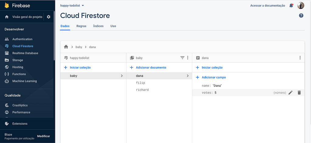The width and height of the screenshot is (311, 143).
Task: Click Iniciar coleção under dana column
Action: point(212,68)
